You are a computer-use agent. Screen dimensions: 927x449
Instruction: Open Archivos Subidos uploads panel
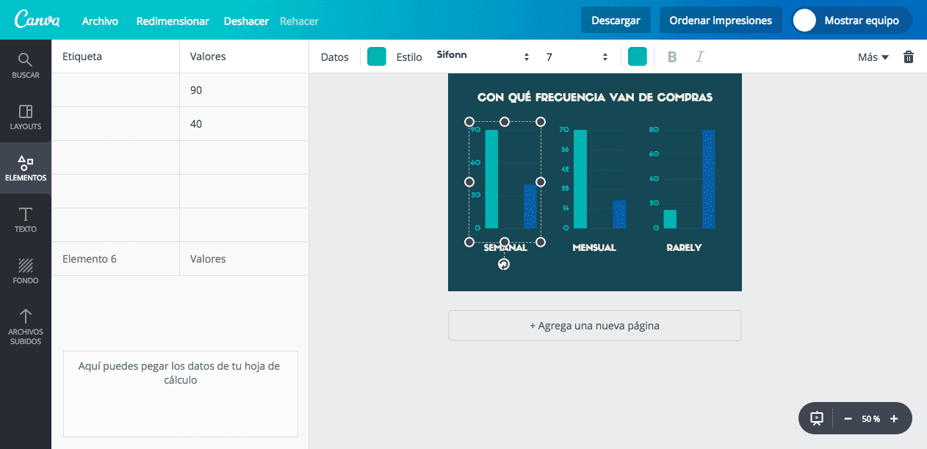pyautogui.click(x=26, y=327)
